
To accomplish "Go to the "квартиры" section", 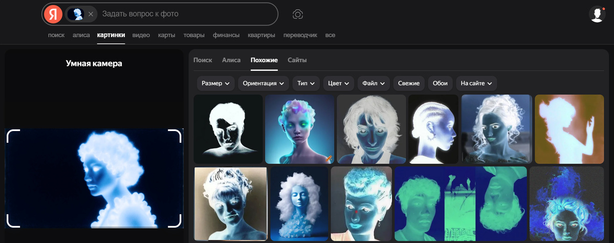I will [x=261, y=35].
